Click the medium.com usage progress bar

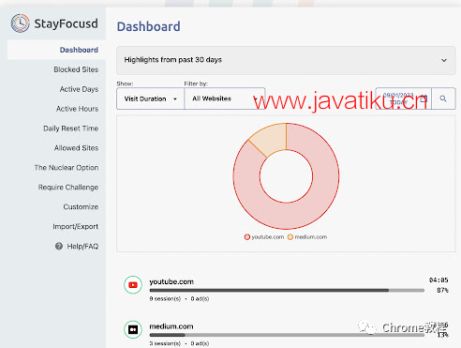point(287,335)
